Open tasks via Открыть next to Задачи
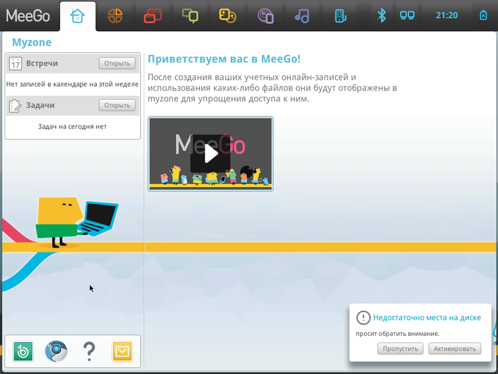Image resolution: width=498 pixels, height=374 pixels. pos(116,105)
